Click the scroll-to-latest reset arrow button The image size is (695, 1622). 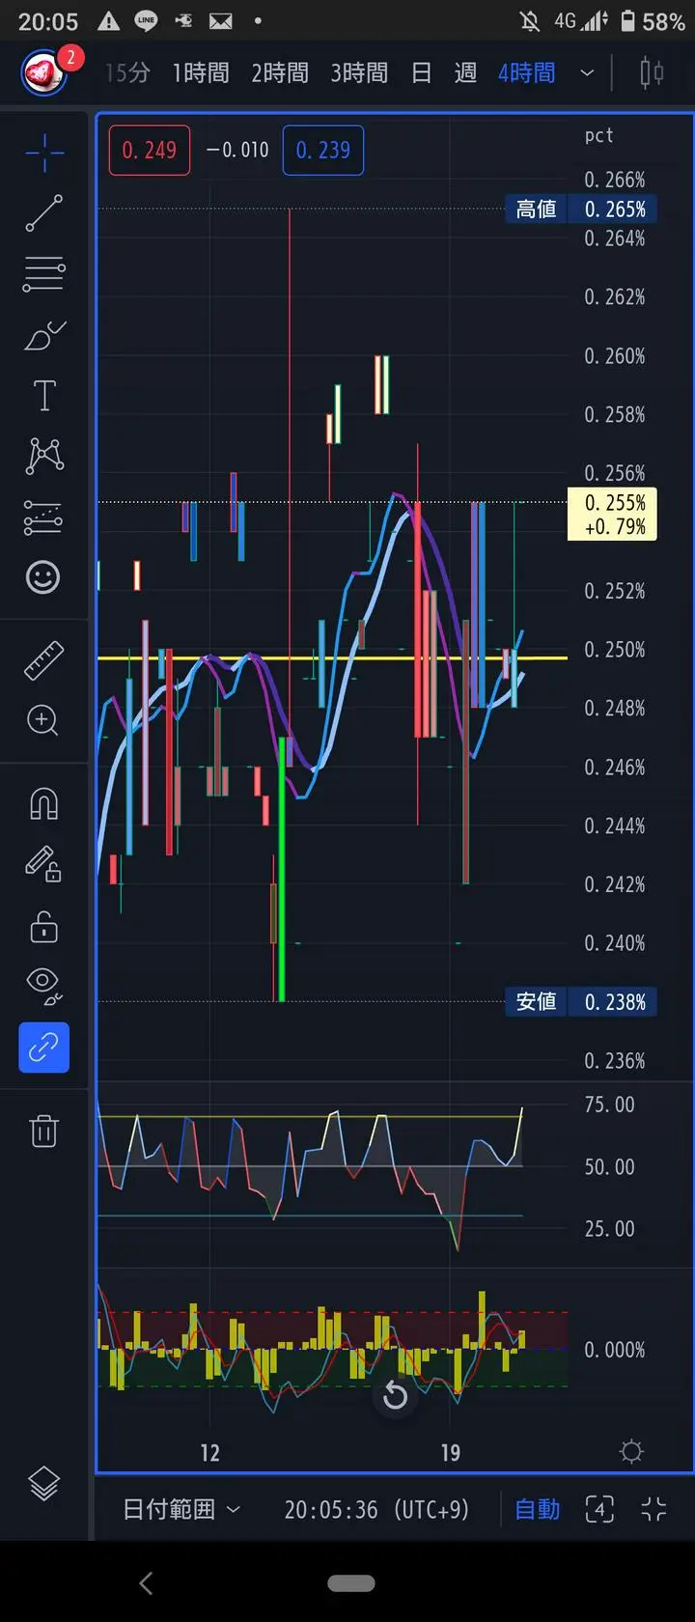[395, 1395]
